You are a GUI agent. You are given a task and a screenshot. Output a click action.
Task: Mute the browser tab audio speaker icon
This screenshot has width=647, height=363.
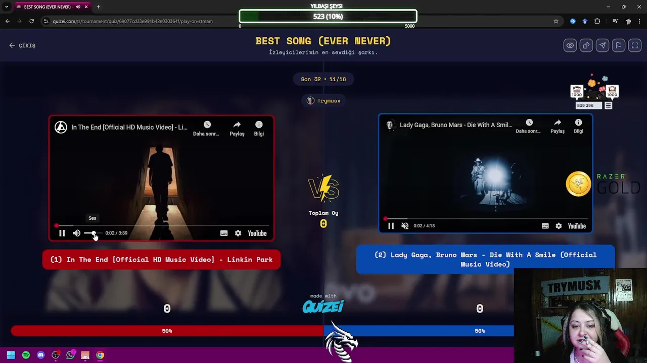tap(78, 7)
